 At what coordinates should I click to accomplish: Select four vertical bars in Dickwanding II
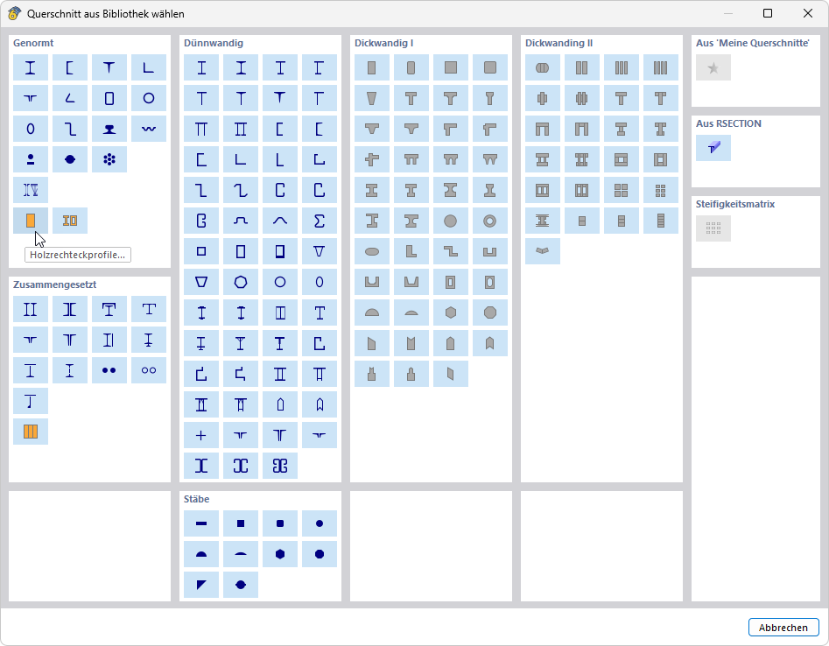pyautogui.click(x=660, y=67)
